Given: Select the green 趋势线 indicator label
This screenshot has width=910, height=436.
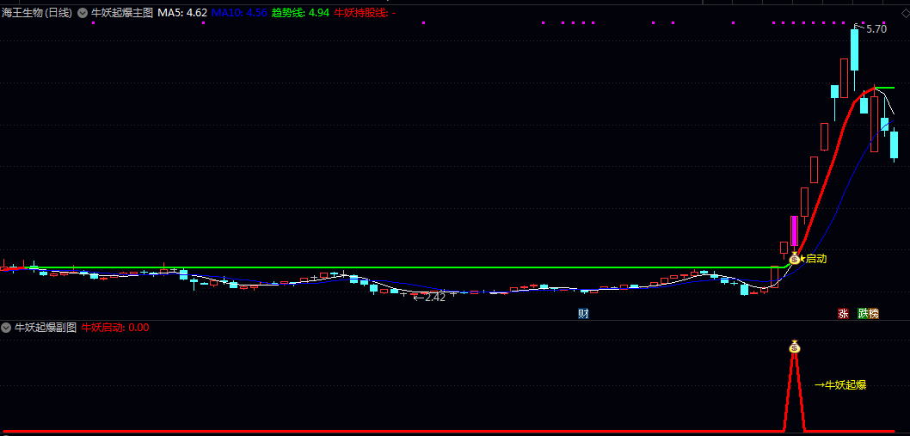Looking at the screenshot, I should pos(300,13).
